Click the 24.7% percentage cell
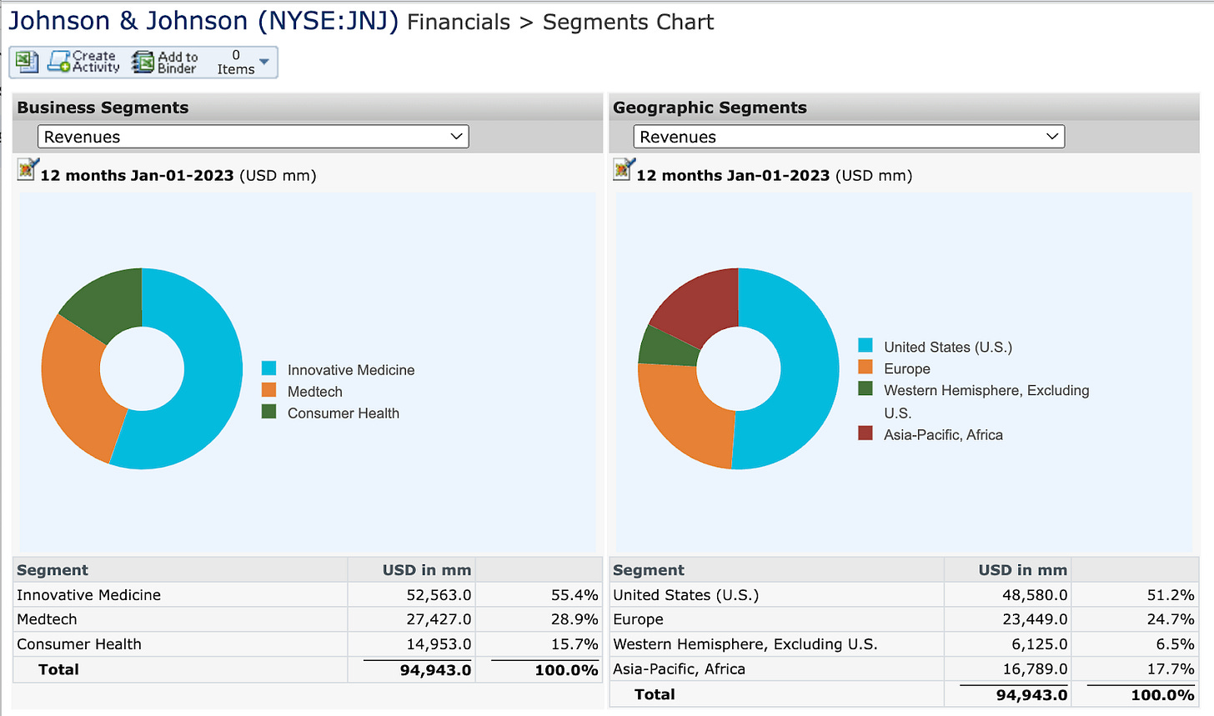The width and height of the screenshot is (1214, 716). [1171, 619]
